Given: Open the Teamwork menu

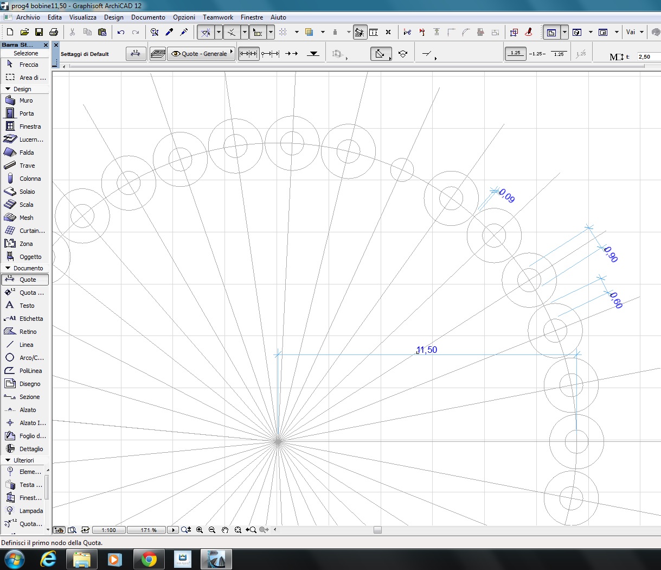Looking at the screenshot, I should 218,17.
